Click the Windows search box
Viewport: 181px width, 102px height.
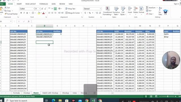[24, 101]
